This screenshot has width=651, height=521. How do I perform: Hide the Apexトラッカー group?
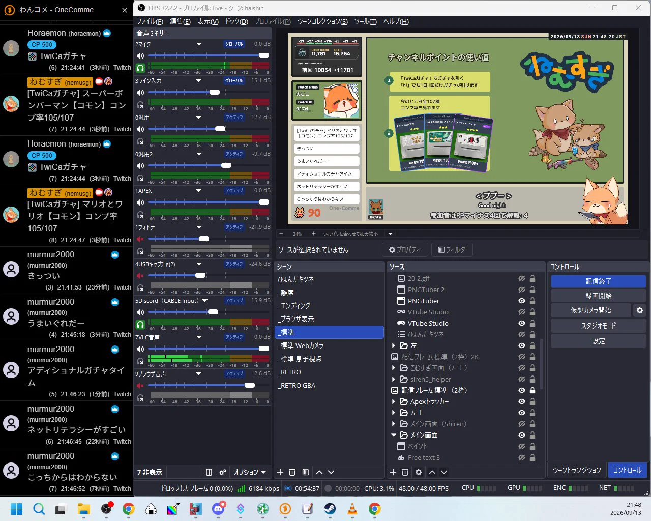coord(522,401)
